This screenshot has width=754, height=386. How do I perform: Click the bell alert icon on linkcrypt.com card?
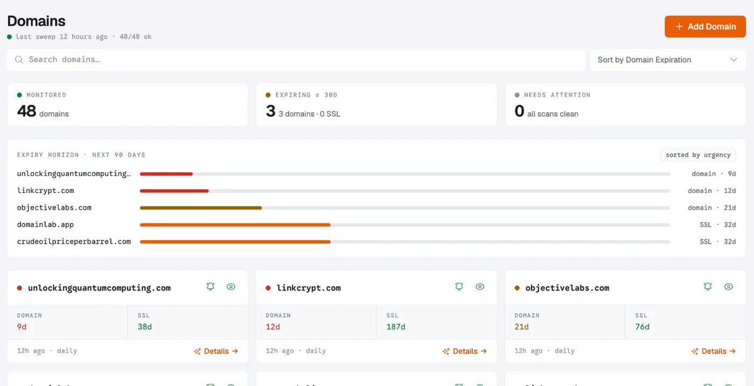click(x=459, y=287)
